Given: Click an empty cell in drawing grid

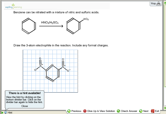Looking at the screenshot, I should coord(72,86).
